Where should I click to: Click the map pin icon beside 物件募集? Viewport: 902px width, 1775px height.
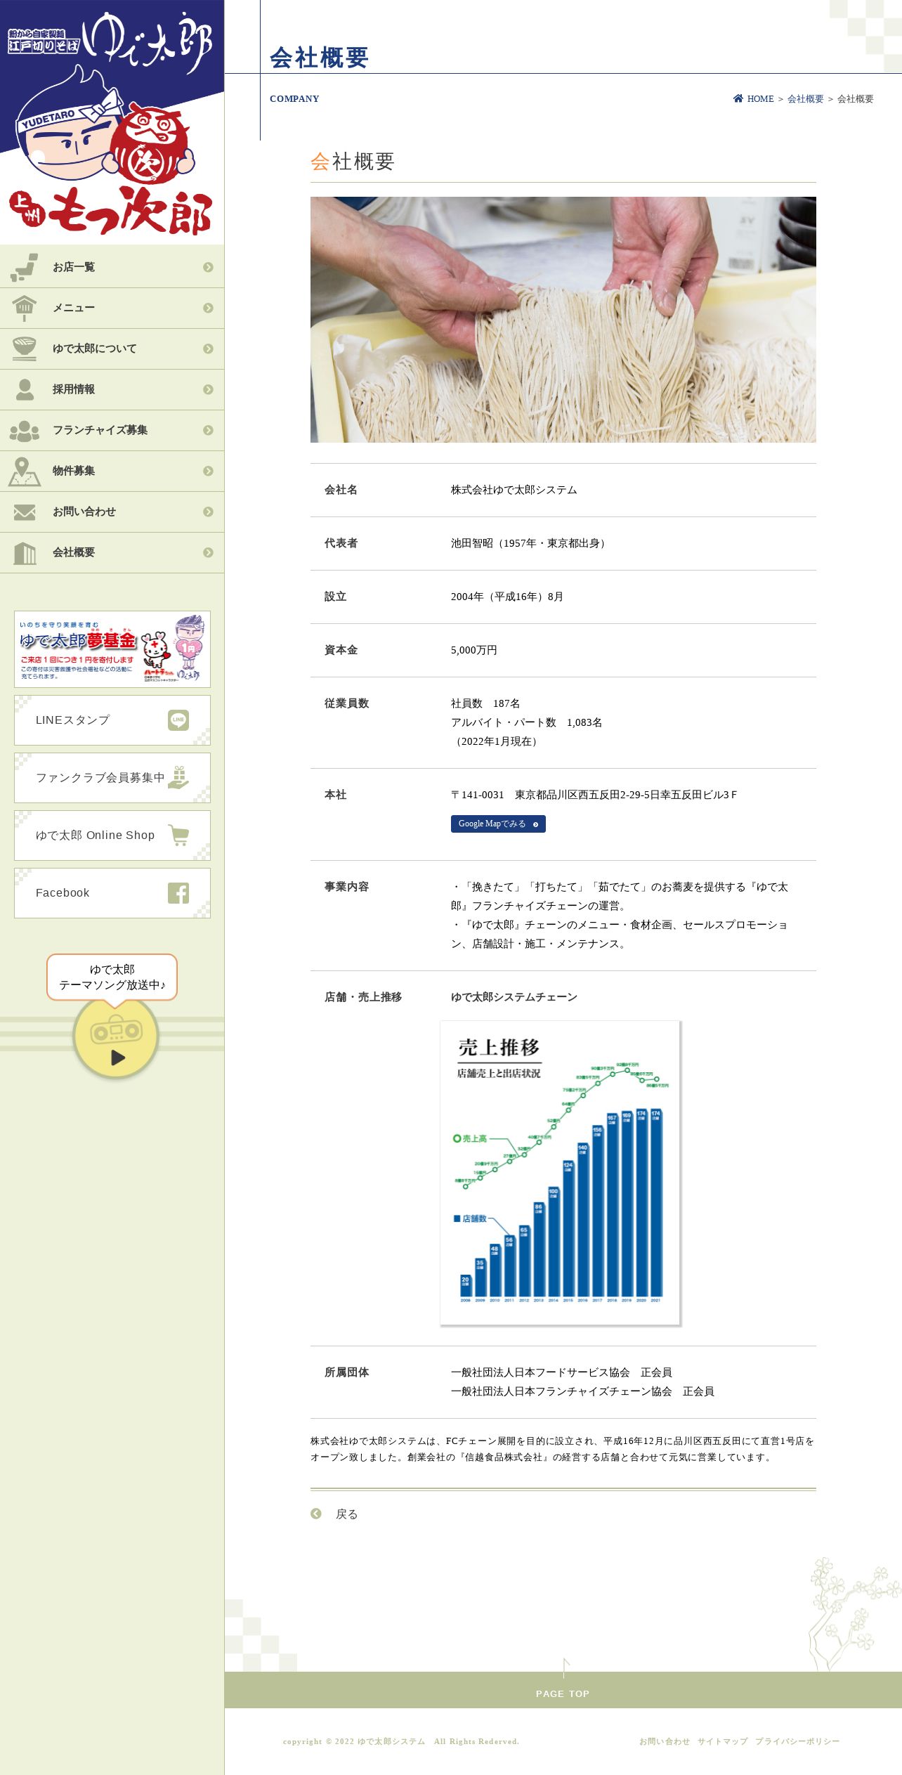click(25, 471)
